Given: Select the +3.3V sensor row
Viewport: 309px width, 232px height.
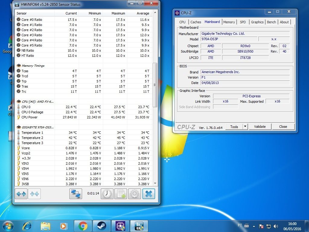Looking at the screenshot, I should 83,158.
